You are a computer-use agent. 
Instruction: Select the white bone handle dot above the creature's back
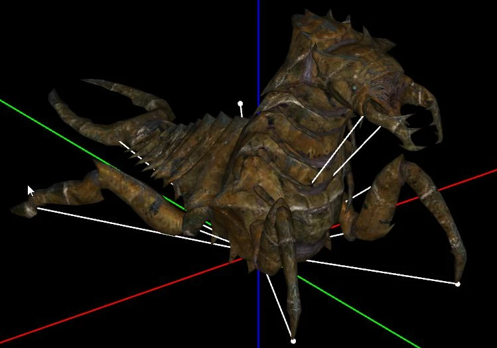240,103
